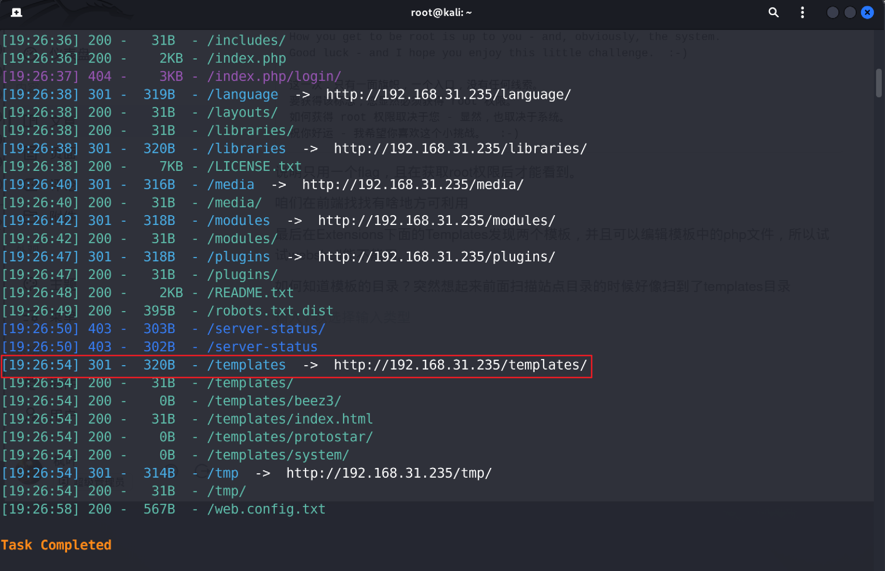Click the /templates path on 301 line
The height and width of the screenshot is (571, 885).
246,365
